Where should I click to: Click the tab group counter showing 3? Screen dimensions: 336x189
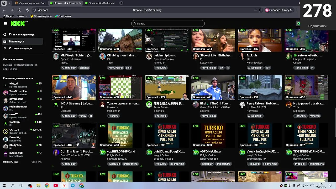pyautogui.click(x=4, y=3)
